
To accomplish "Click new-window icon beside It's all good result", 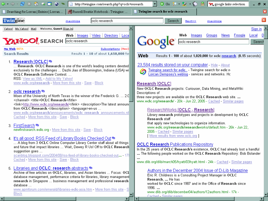I will pos(114,138).
